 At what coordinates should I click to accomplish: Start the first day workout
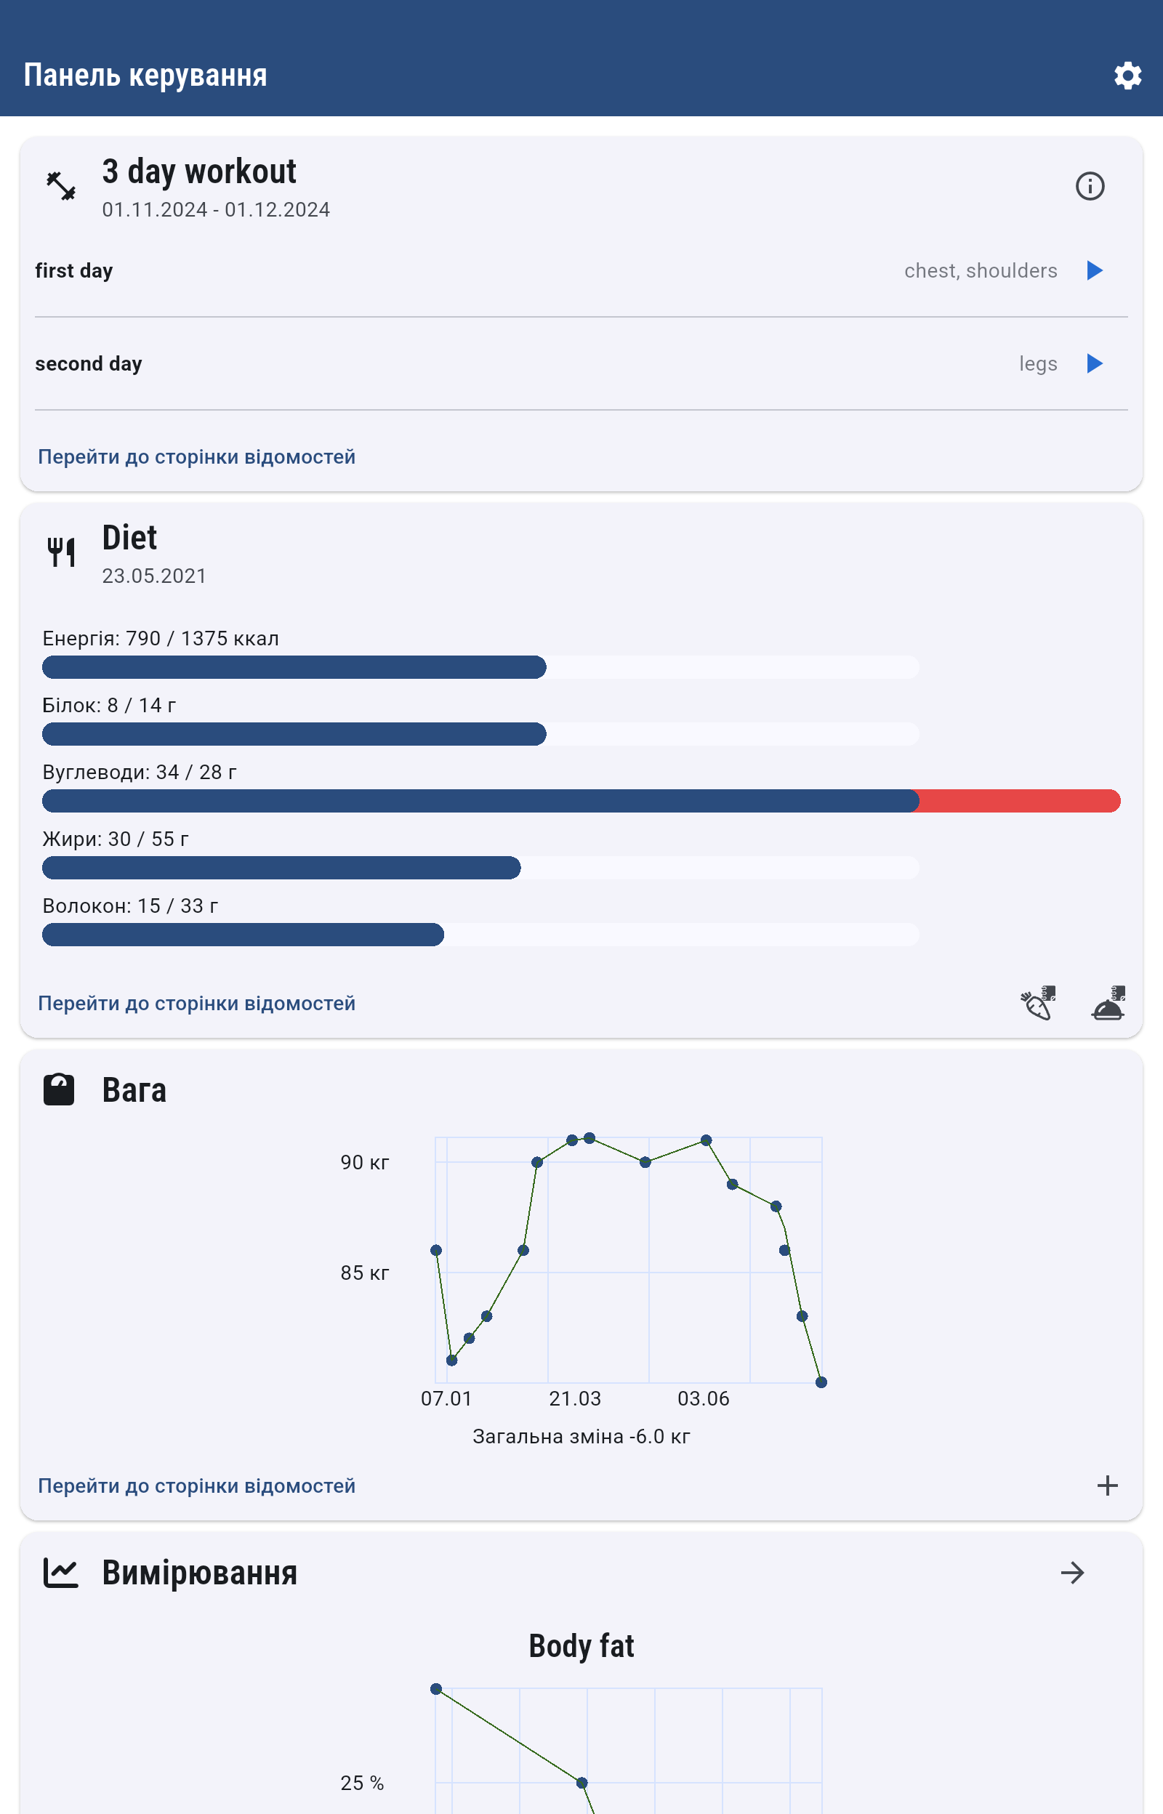point(1093,270)
